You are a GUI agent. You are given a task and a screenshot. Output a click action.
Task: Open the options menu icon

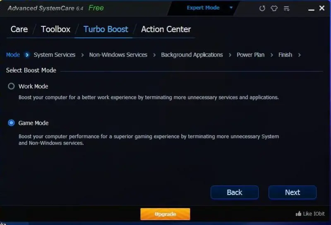point(286,8)
